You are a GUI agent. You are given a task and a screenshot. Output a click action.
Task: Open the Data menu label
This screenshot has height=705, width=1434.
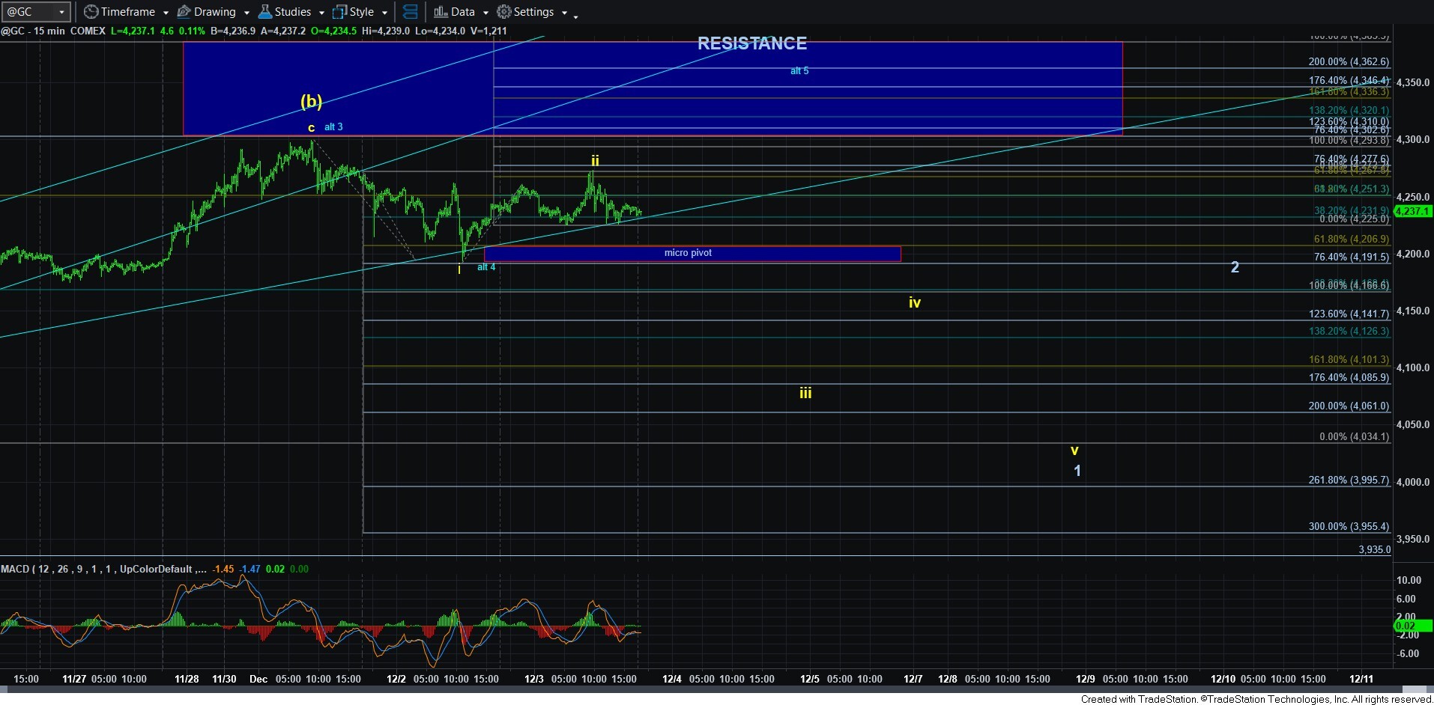coord(462,12)
